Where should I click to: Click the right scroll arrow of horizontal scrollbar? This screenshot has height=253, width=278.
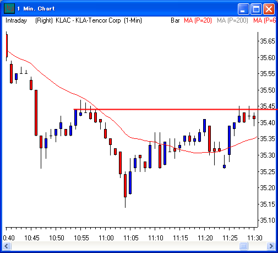tap(271, 246)
